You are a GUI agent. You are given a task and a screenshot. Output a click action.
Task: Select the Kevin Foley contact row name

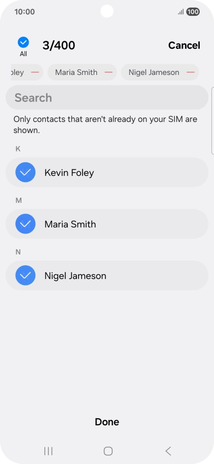[x=69, y=172]
